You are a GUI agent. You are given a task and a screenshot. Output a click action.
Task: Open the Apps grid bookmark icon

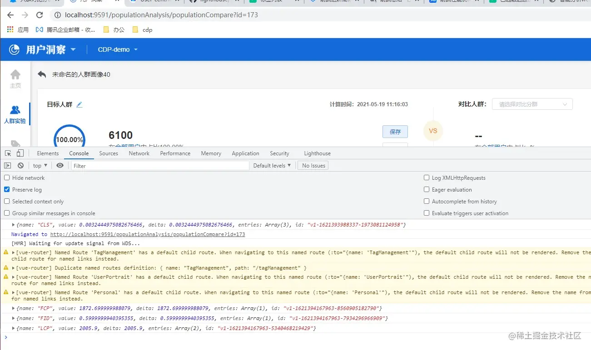[10, 30]
